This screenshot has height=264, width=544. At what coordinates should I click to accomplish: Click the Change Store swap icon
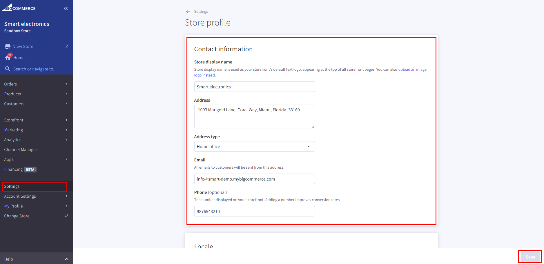[x=66, y=216]
